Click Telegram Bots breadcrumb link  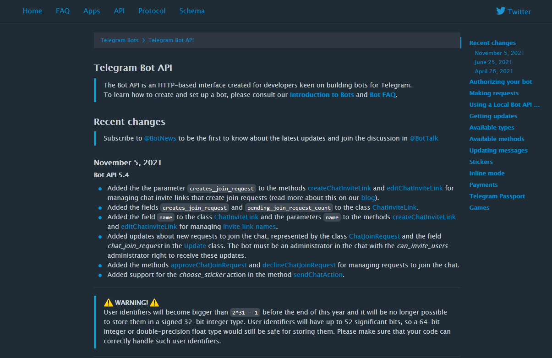(x=120, y=40)
